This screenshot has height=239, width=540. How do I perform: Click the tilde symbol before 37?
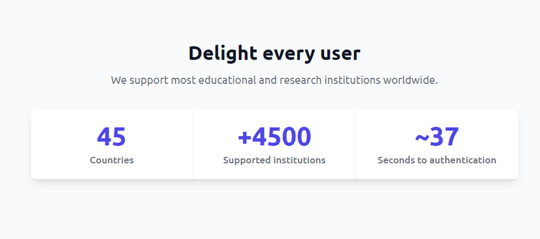(x=422, y=138)
